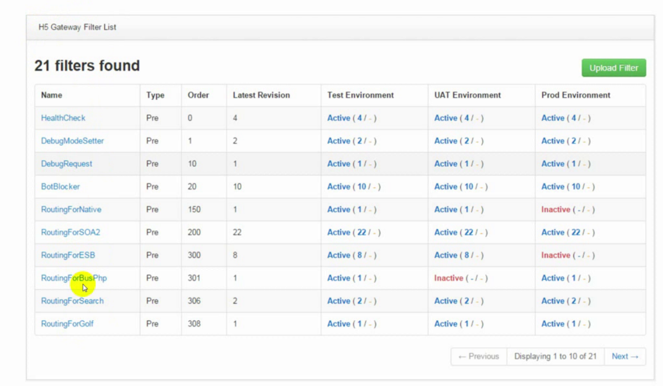Click Active Test status for HealthCheck
The image size is (663, 386).
pos(339,118)
